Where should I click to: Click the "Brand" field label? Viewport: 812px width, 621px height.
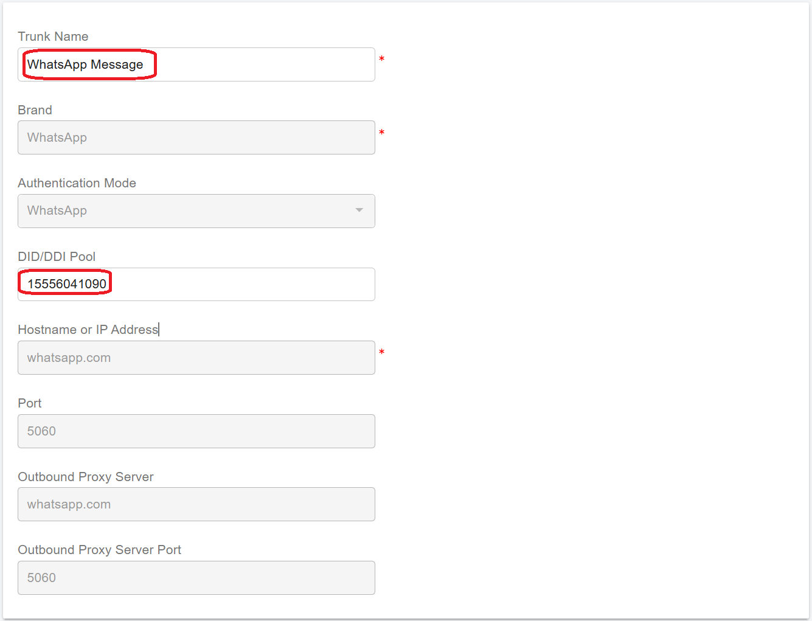tap(35, 110)
